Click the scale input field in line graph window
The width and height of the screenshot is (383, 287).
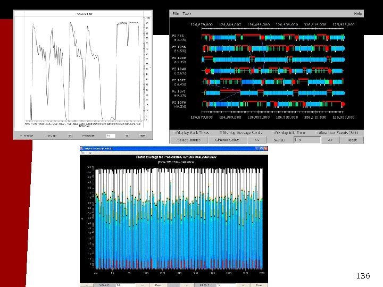pyautogui.click(x=111, y=136)
